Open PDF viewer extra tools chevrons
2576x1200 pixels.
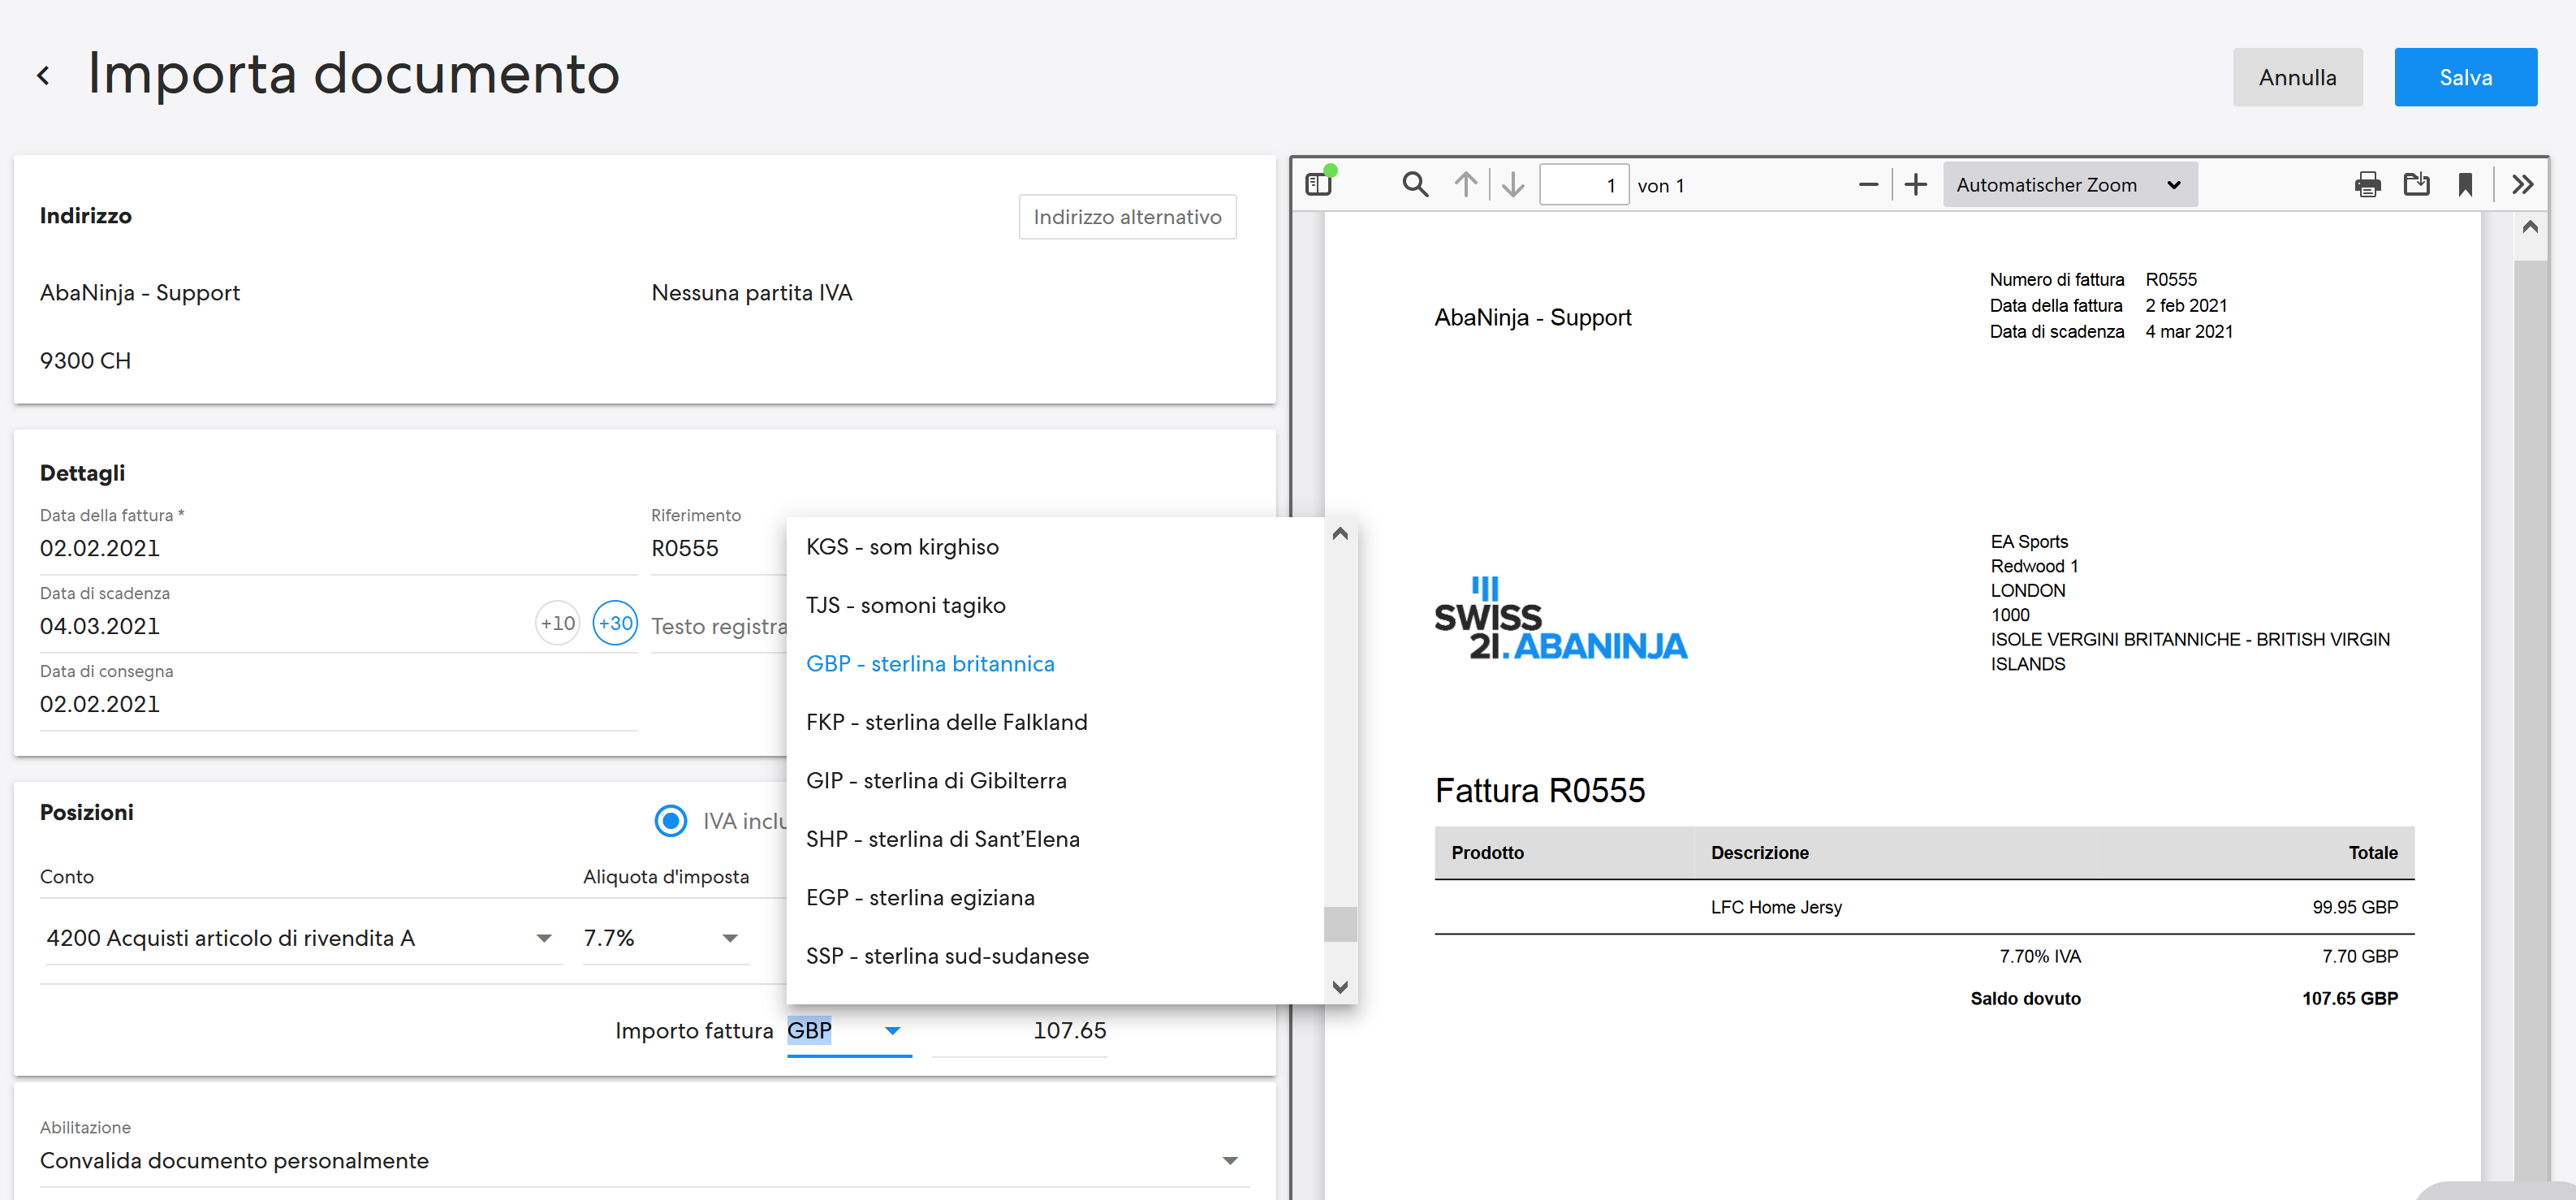click(2522, 184)
